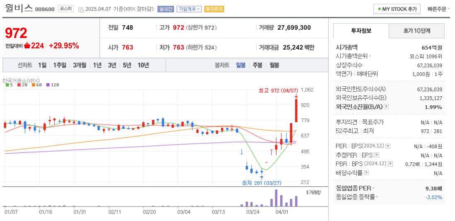
Task: Open help icon next to PBR BPS (2024.12)
Action: (x=391, y=164)
